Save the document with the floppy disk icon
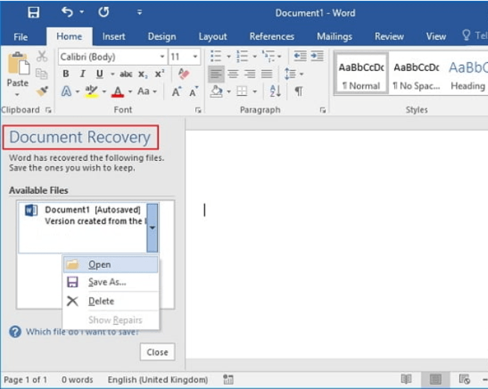The height and width of the screenshot is (389, 488). pyautogui.click(x=33, y=13)
